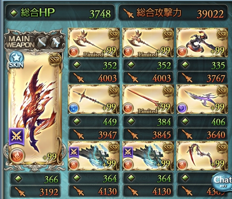Click the purple crossed-swords badge on main weapon

click(16, 137)
